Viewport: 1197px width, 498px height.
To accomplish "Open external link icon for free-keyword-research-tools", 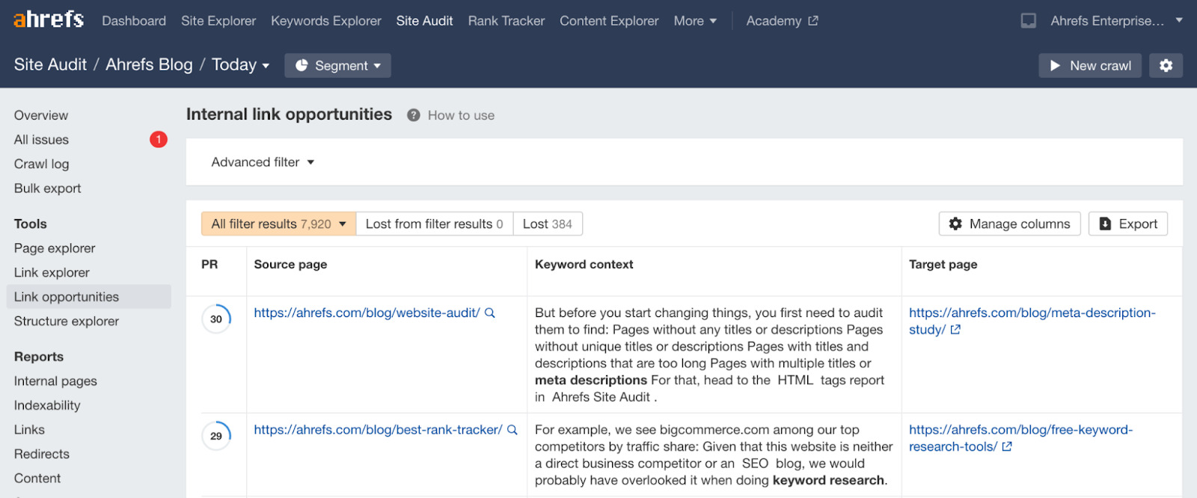I will click(1007, 446).
